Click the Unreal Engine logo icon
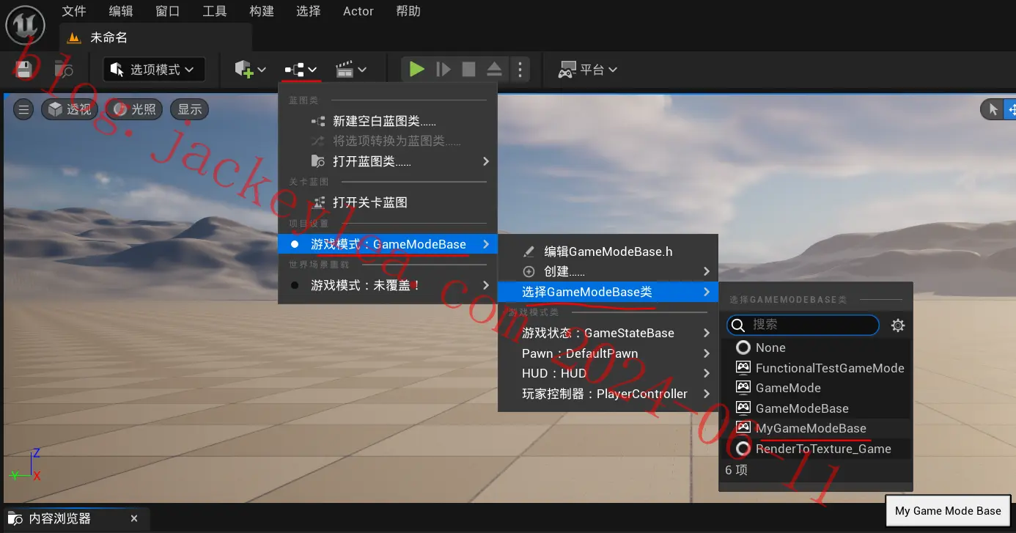Viewport: 1016px width, 533px height. pos(26,23)
